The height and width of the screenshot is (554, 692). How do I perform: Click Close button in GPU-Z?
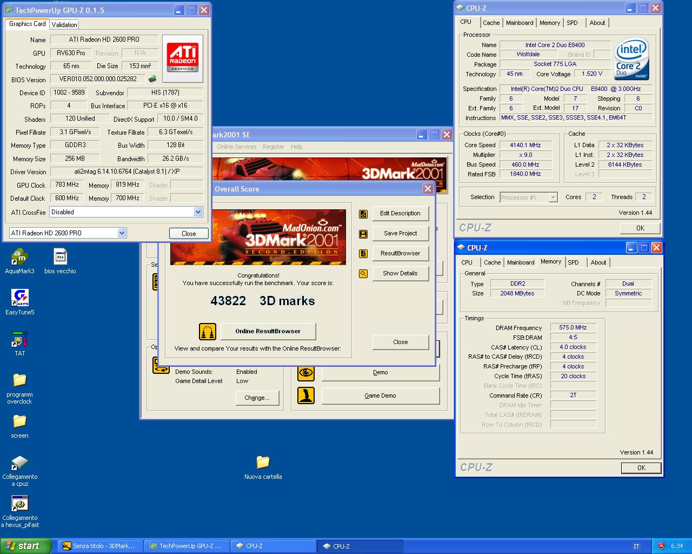189,234
